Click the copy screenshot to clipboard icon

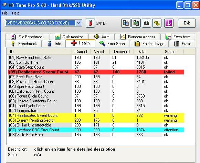point(136,23)
